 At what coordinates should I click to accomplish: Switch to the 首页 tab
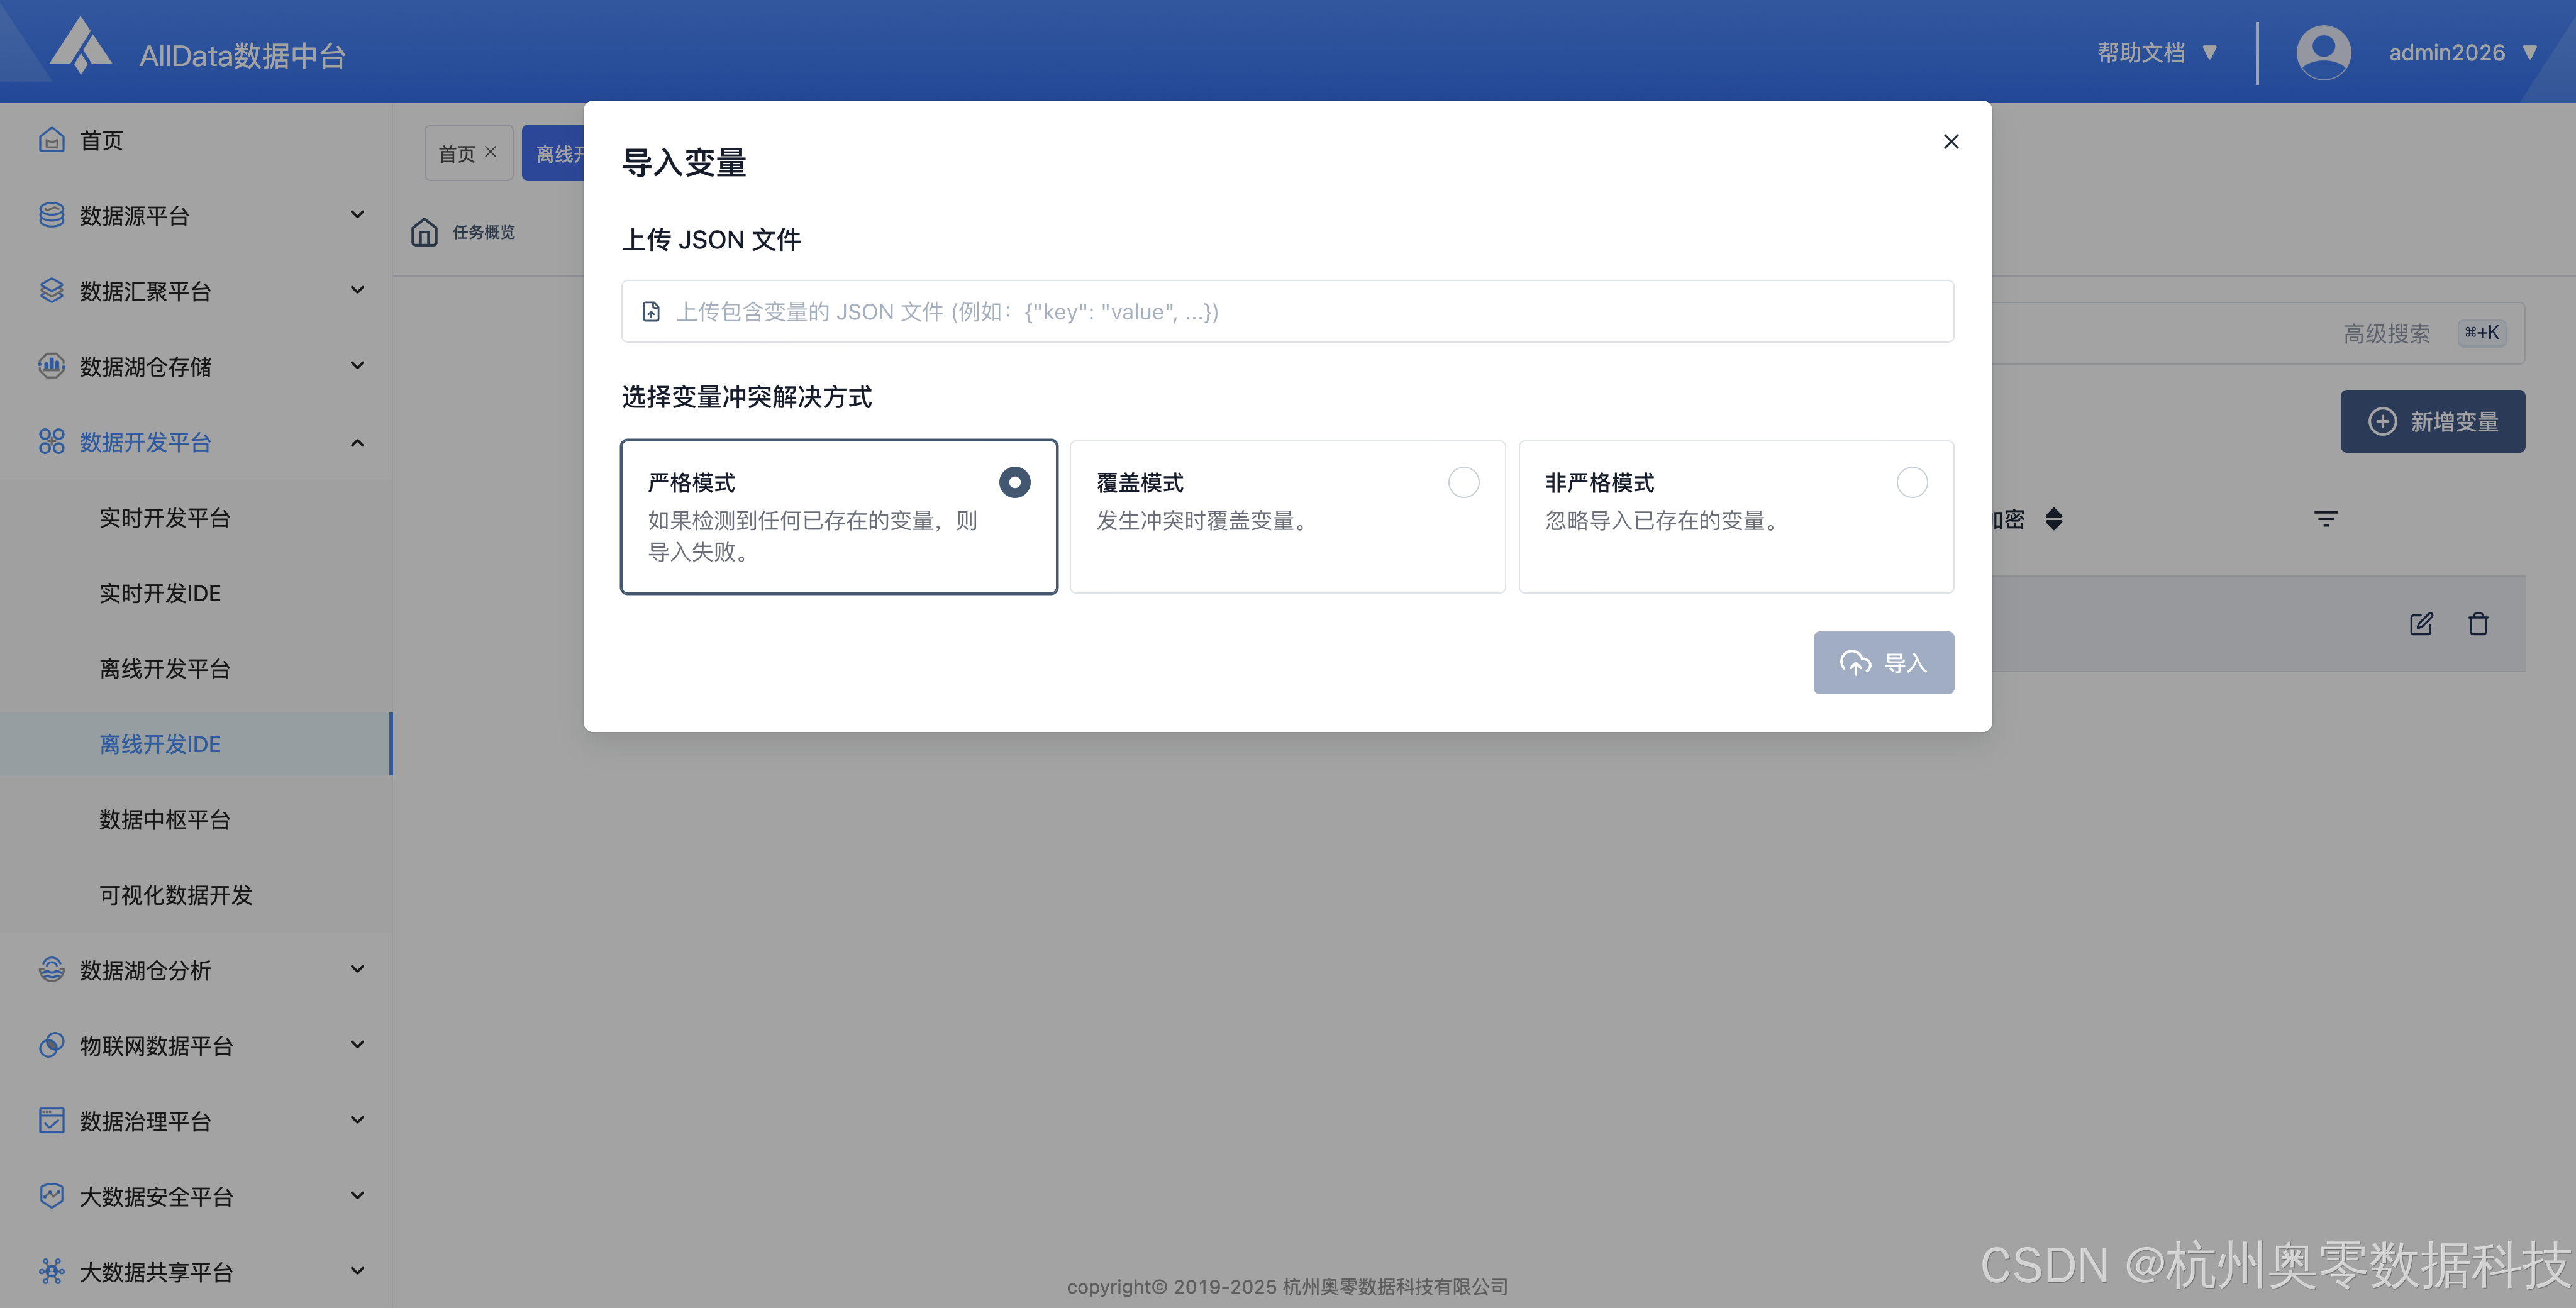457,154
